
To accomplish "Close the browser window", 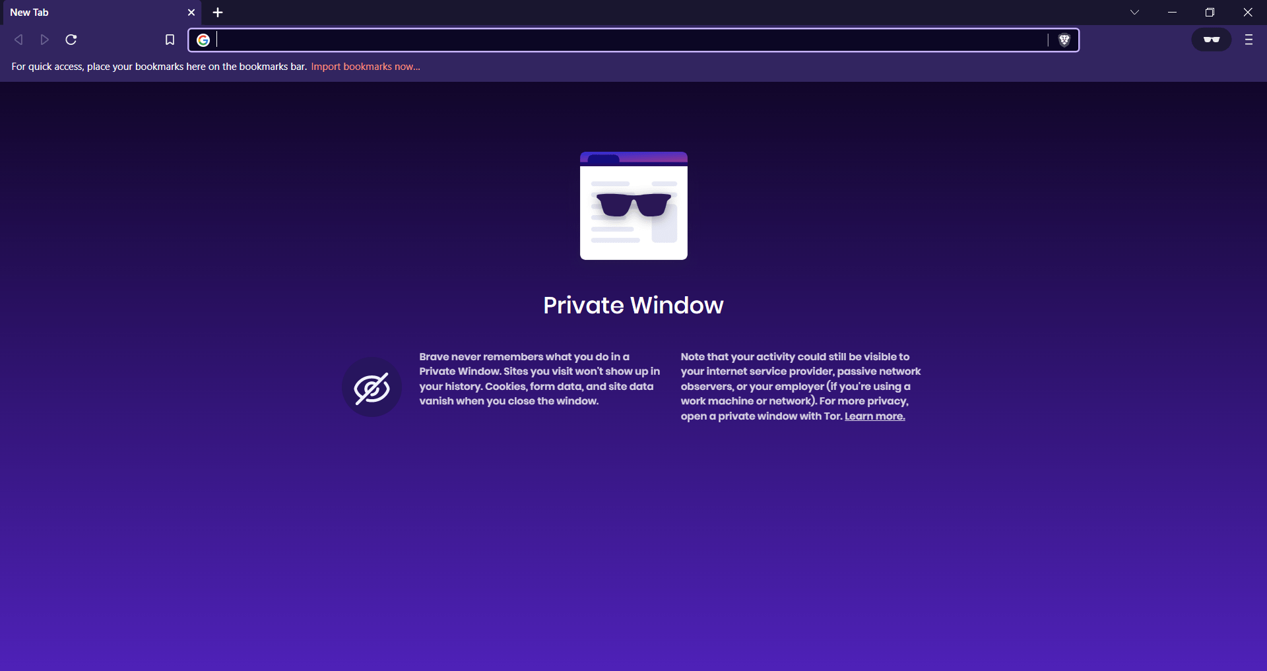I will coord(1248,13).
